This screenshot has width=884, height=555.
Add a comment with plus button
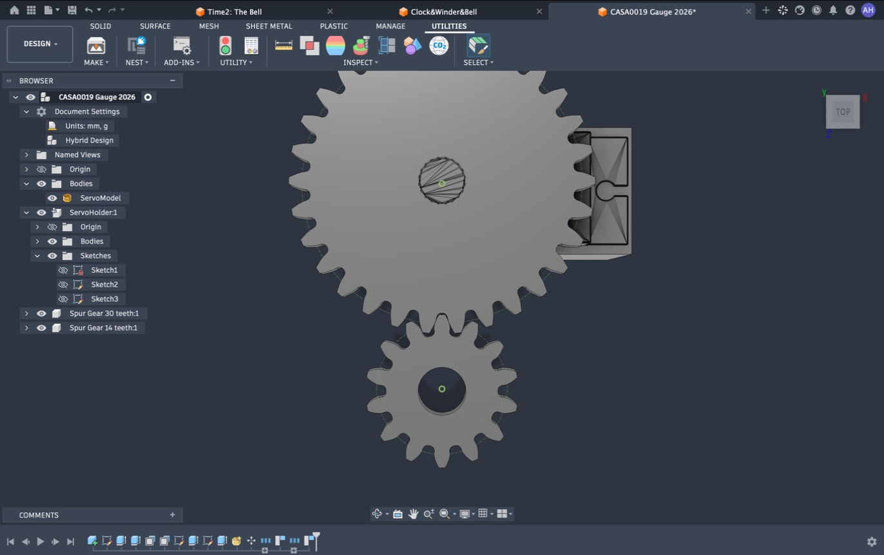click(x=173, y=515)
